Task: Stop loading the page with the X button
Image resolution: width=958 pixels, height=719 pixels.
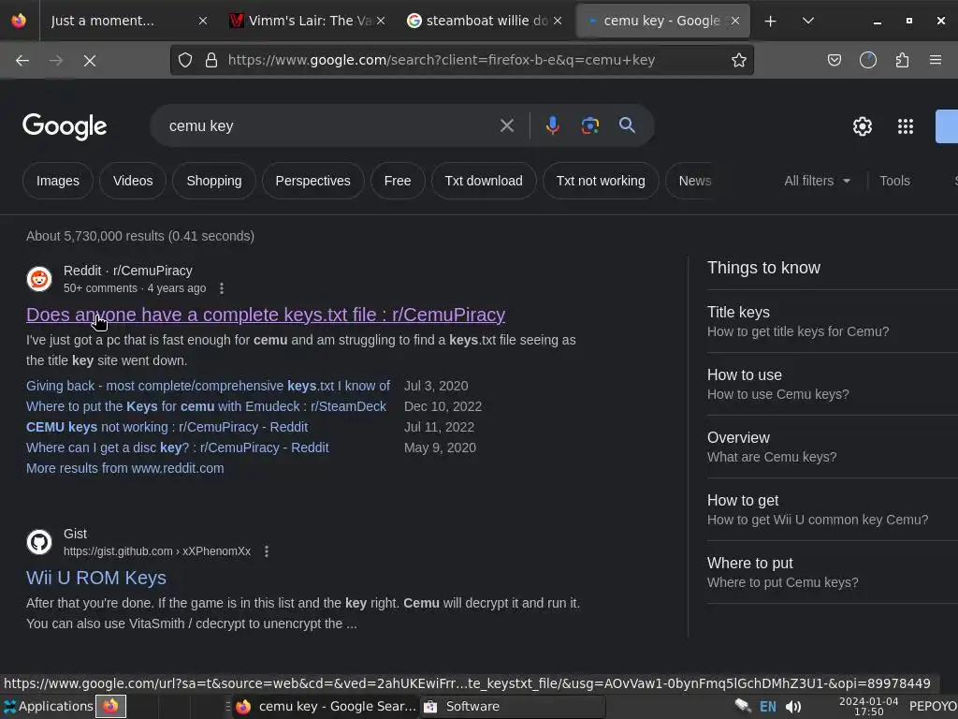Action: pos(90,61)
